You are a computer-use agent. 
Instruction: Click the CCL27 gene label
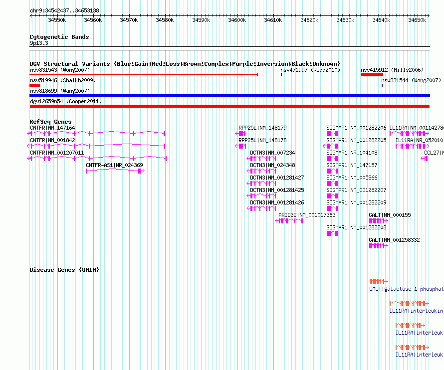click(434, 153)
